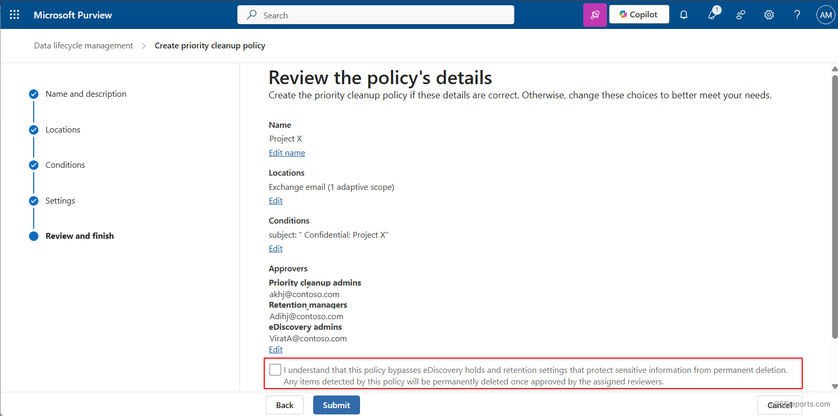This screenshot has width=838, height=416.
Task: Submit the priority cleanup policy
Action: click(336, 405)
